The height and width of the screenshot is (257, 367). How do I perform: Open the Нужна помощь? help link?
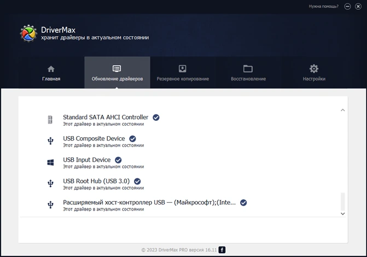323,7
